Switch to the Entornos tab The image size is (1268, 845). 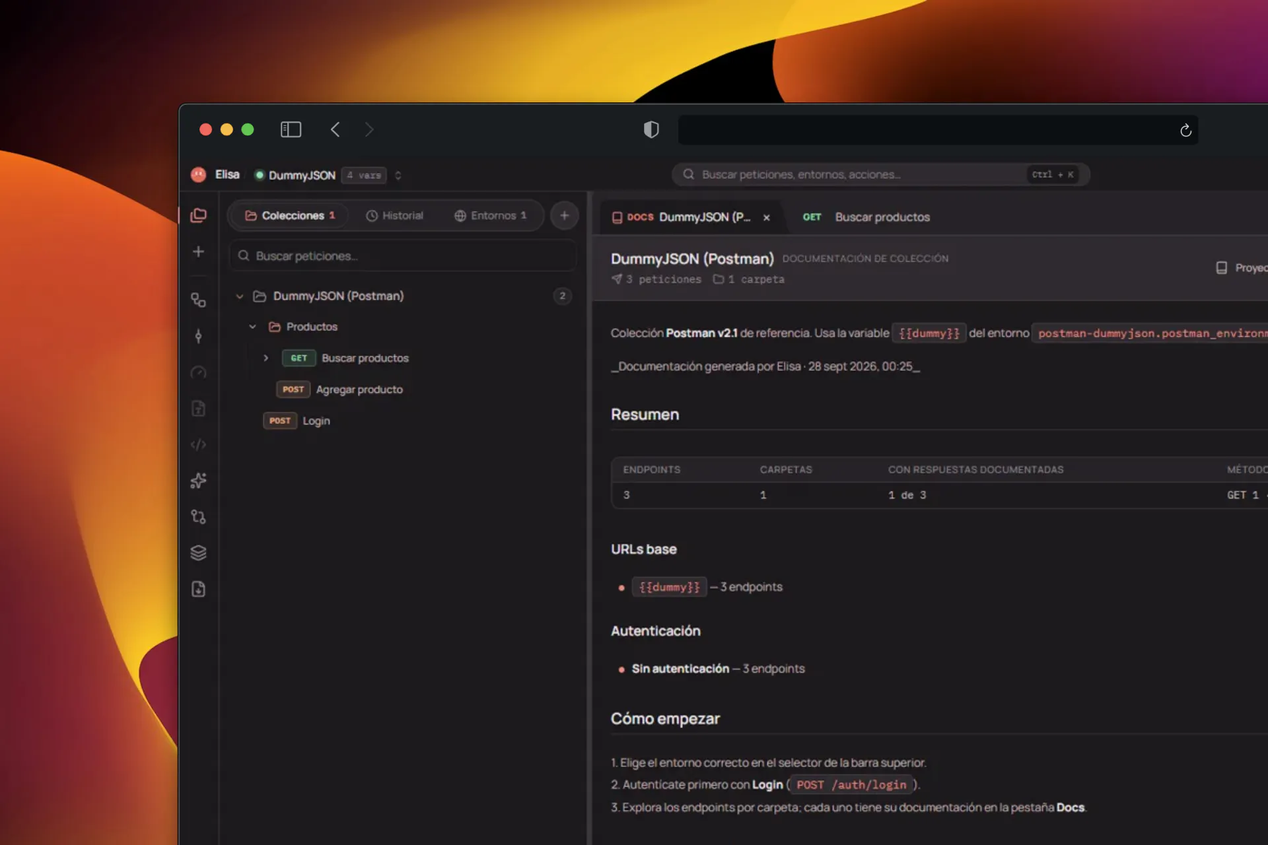point(491,215)
